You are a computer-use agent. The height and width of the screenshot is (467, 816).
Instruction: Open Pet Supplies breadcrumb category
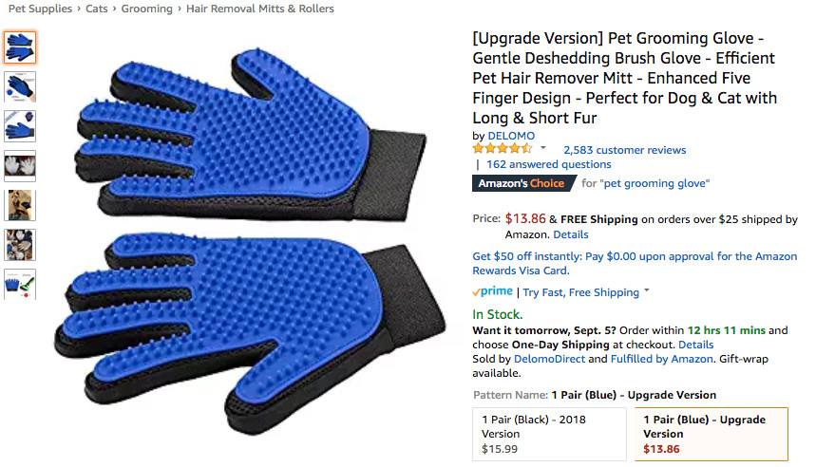click(x=40, y=9)
